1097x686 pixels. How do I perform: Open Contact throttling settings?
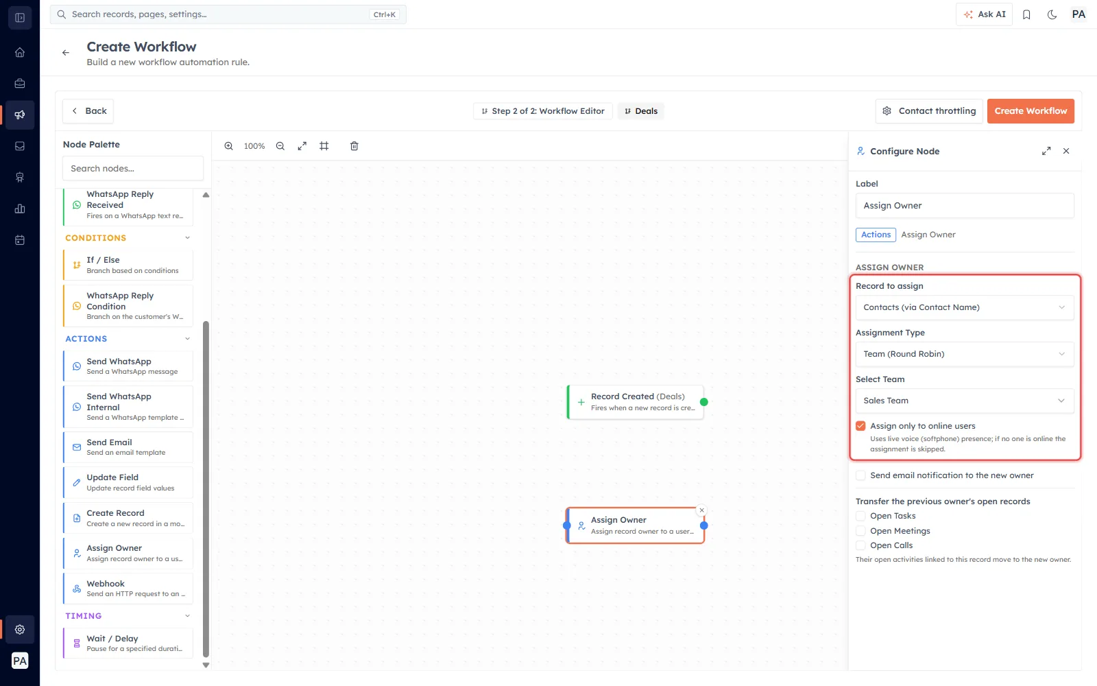point(929,111)
